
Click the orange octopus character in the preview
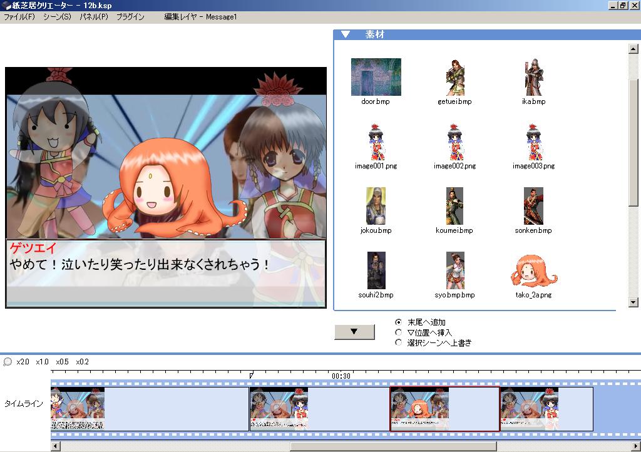[x=174, y=188]
